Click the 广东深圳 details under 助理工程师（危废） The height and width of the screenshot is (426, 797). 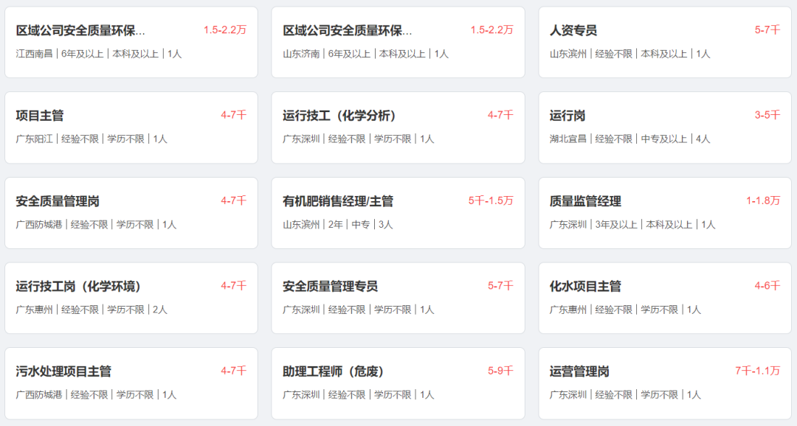359,395
